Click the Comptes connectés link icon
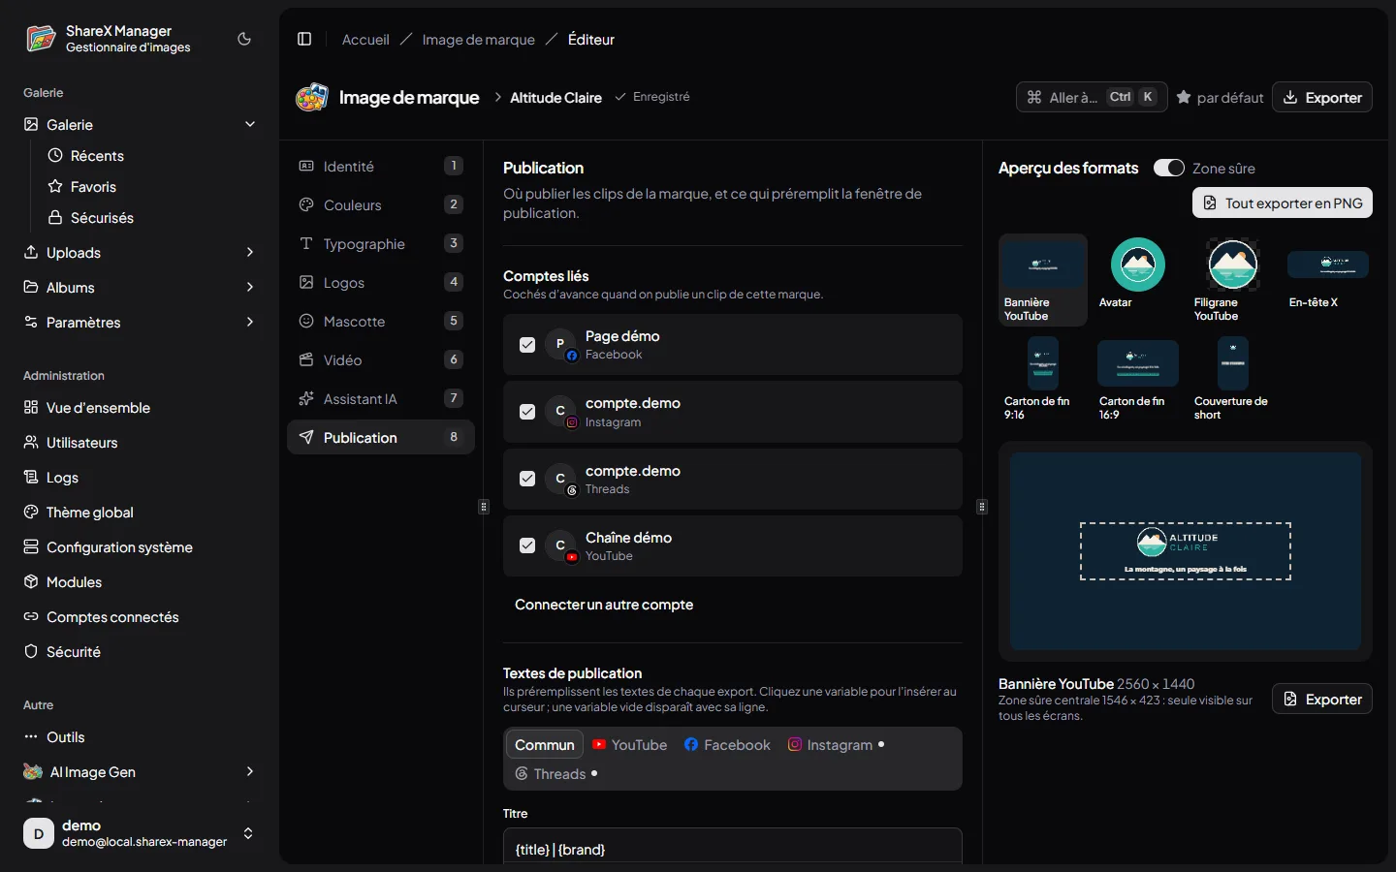This screenshot has width=1396, height=872. pyautogui.click(x=31, y=616)
